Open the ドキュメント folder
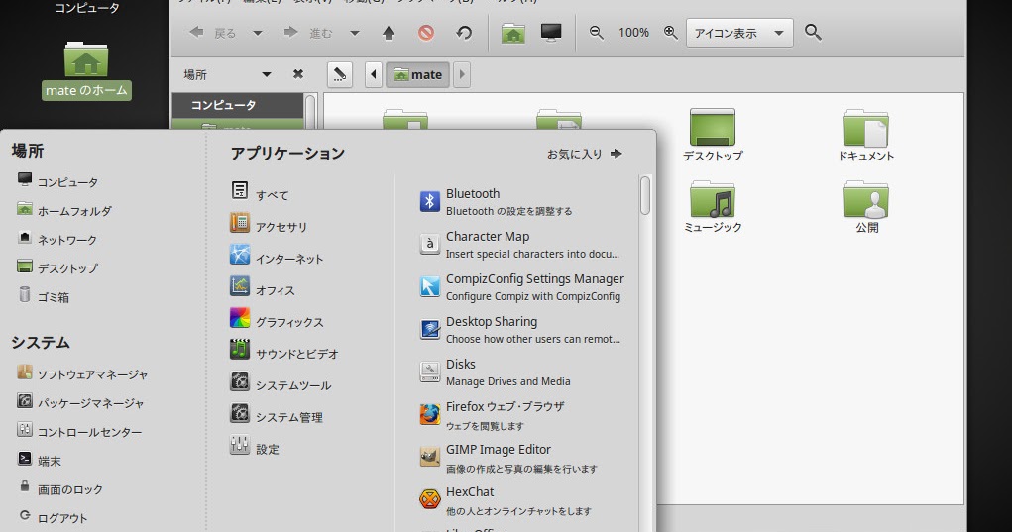 click(866, 136)
